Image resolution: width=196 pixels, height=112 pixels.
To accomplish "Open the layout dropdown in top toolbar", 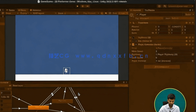I will 181,6.
